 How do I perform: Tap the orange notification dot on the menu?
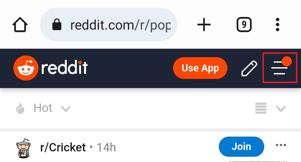pos(287,61)
